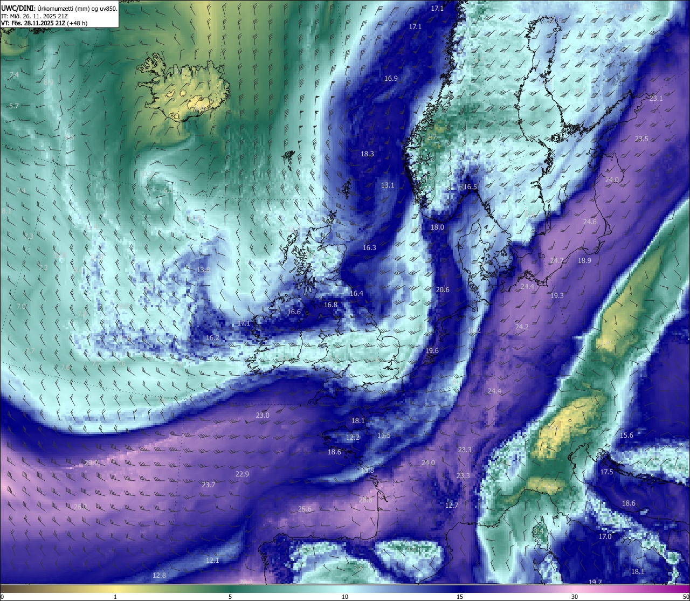Click the header title 'UWC/DINI: Úrkomumætti (mm) og uv850.'
This screenshot has height=601, width=690.
pos(59,8)
